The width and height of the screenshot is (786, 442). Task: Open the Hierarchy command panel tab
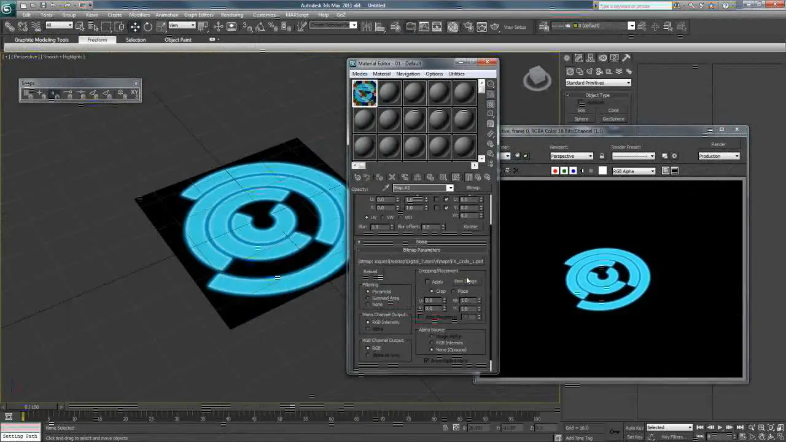591,58
